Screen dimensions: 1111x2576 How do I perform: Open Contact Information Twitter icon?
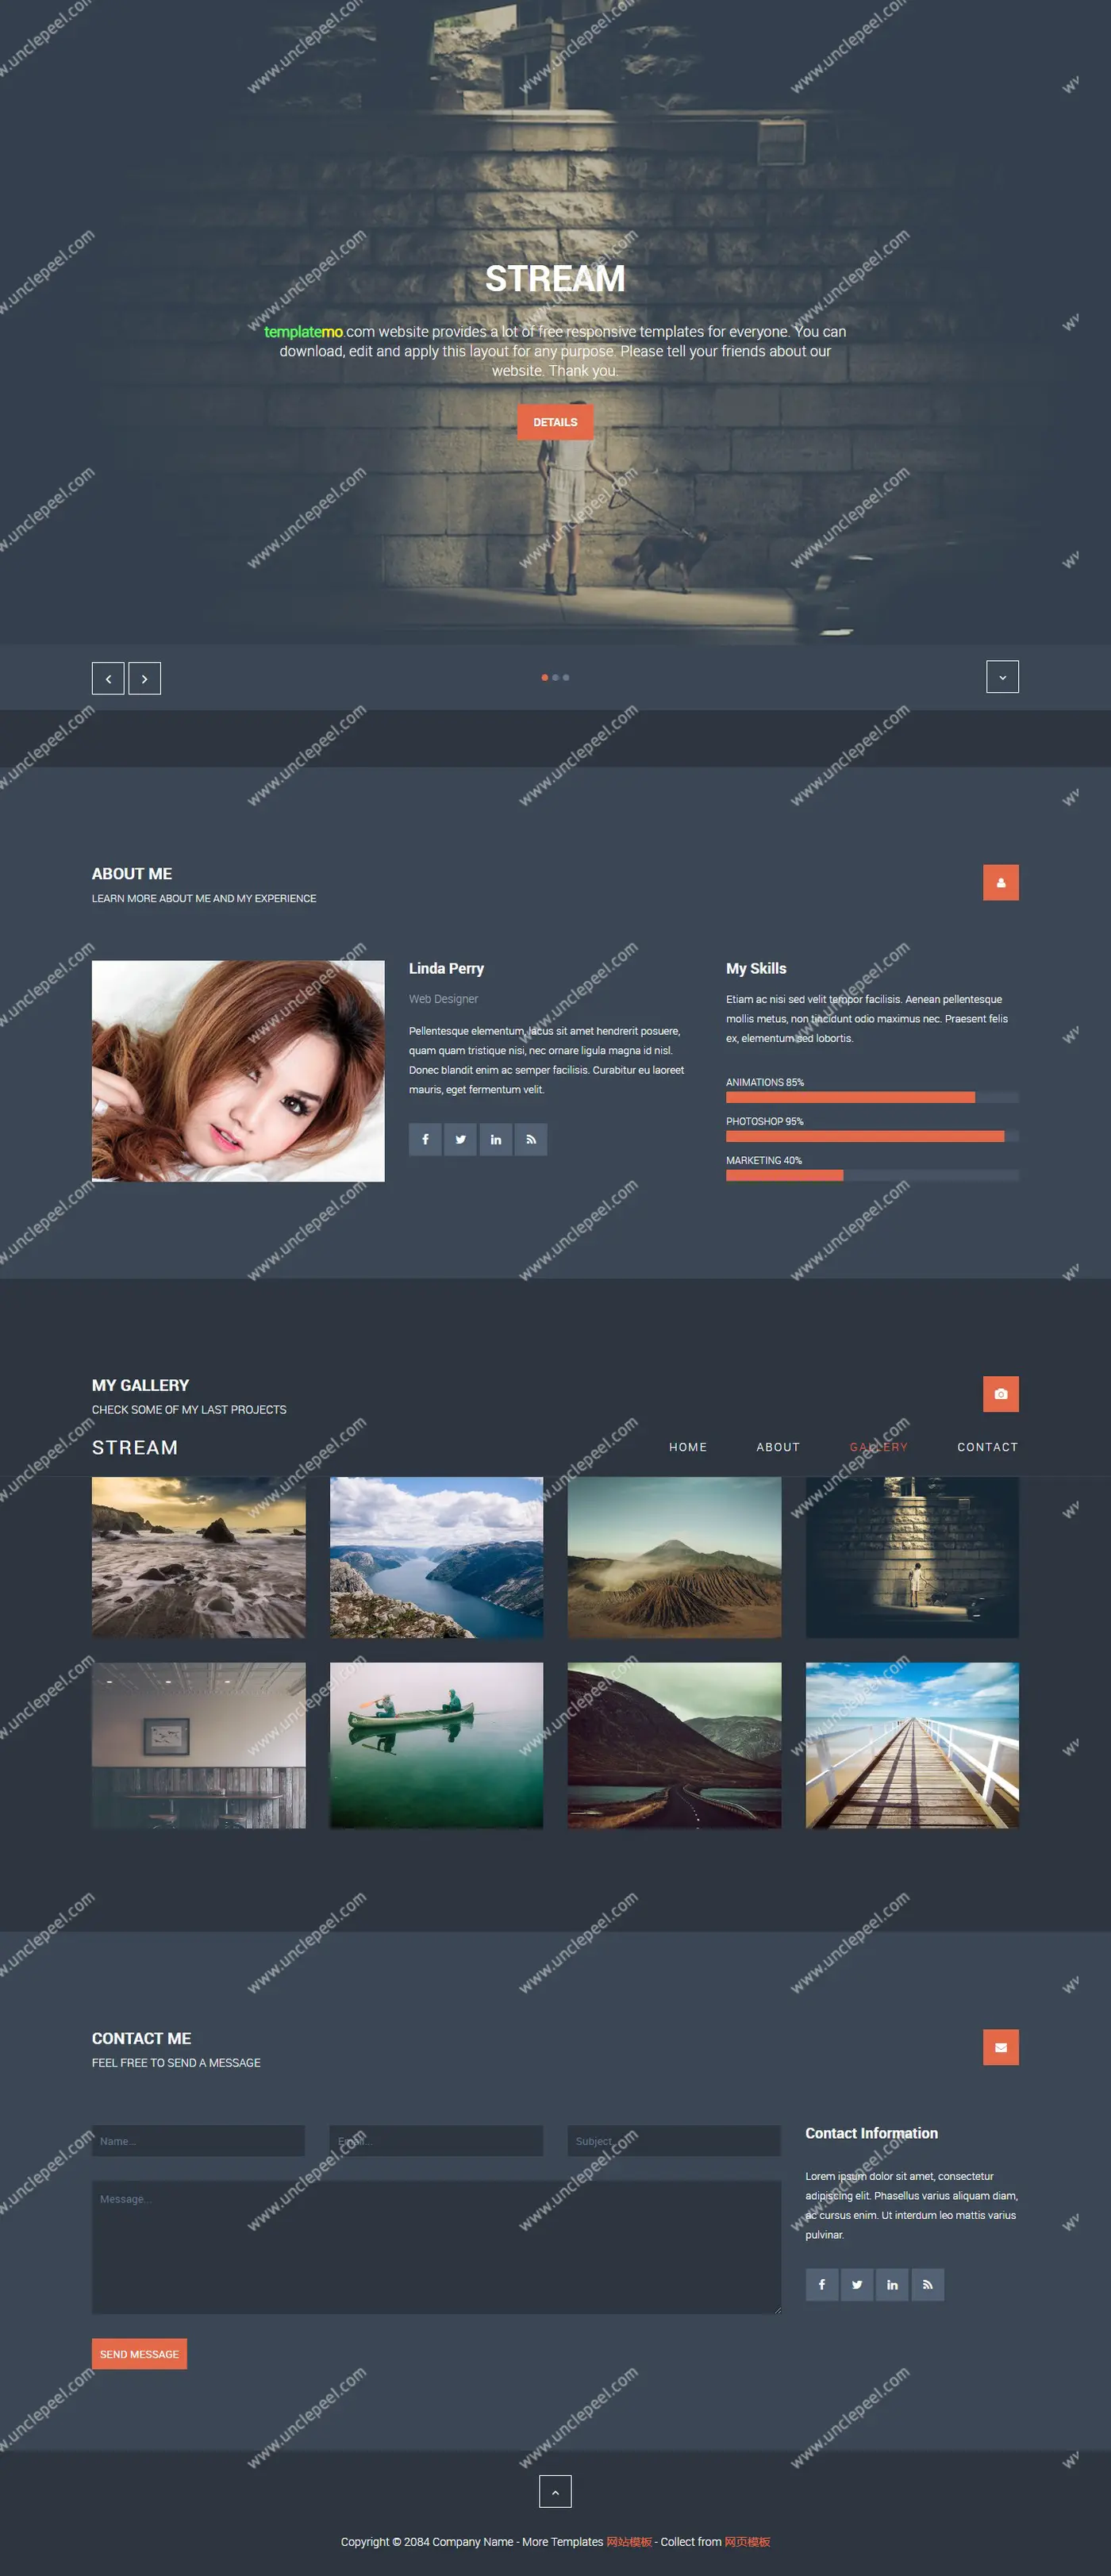tap(857, 2284)
